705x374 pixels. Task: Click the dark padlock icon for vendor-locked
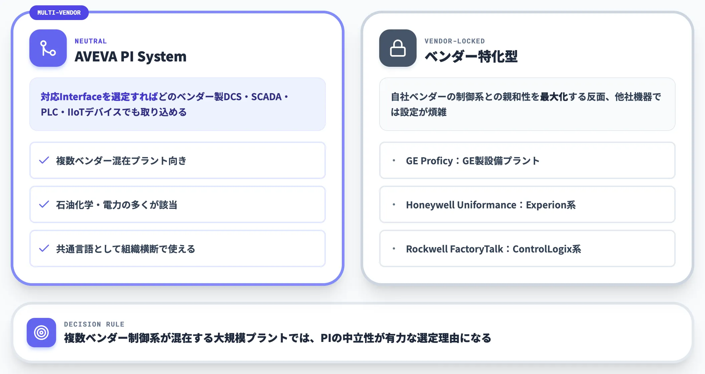pos(398,48)
